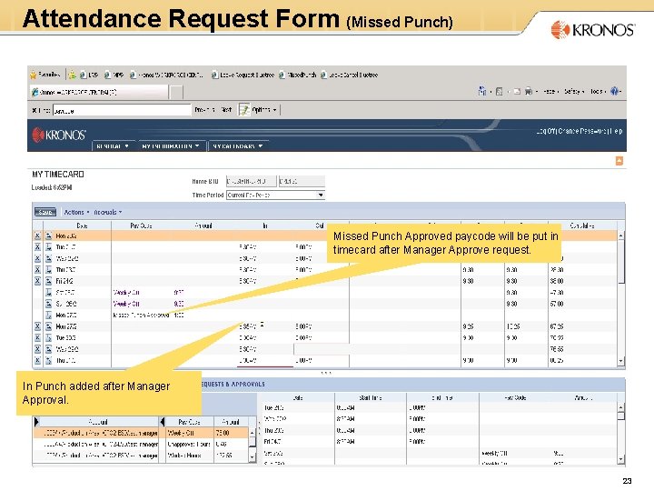Viewport: 654px width, 491px height.
Task: Open the MY INFORMATION navigation dropdown
Action: [x=171, y=146]
